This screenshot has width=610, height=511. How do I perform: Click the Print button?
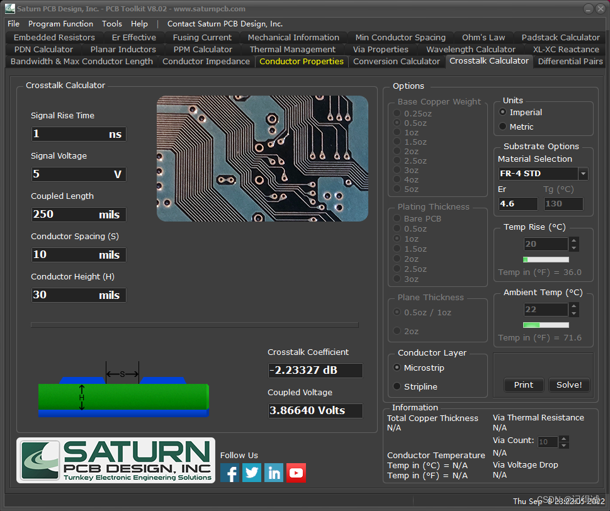coord(523,385)
